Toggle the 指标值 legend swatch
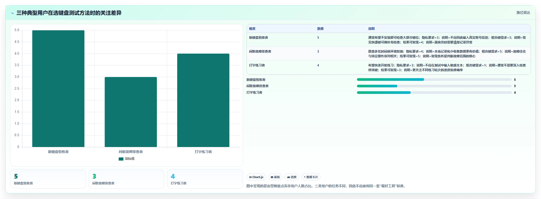Image resolution: width=541 pixels, height=199 pixels. pyautogui.click(x=121, y=159)
